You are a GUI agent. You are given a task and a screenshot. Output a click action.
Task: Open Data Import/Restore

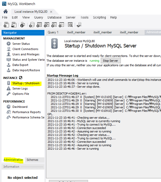[26, 70]
